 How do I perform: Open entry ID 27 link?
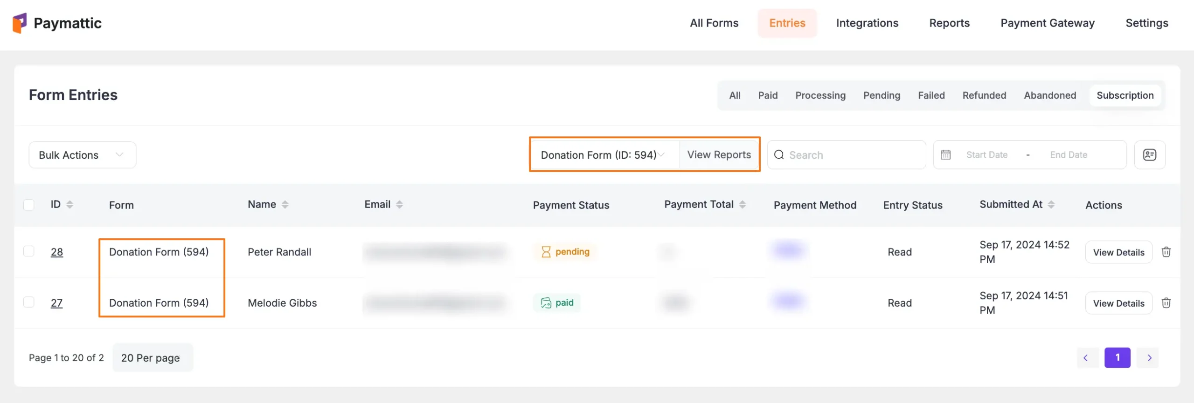coord(56,303)
